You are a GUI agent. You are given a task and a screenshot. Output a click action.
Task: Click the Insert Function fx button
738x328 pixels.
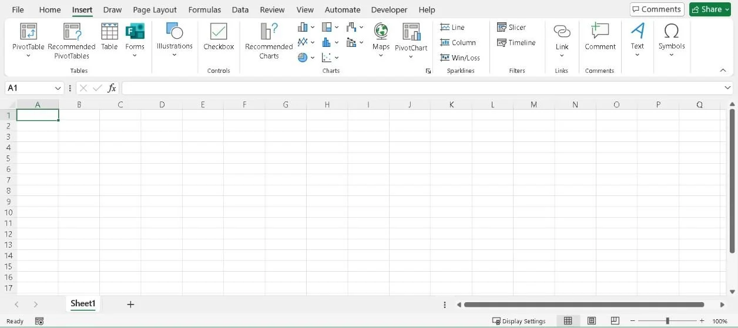point(112,88)
